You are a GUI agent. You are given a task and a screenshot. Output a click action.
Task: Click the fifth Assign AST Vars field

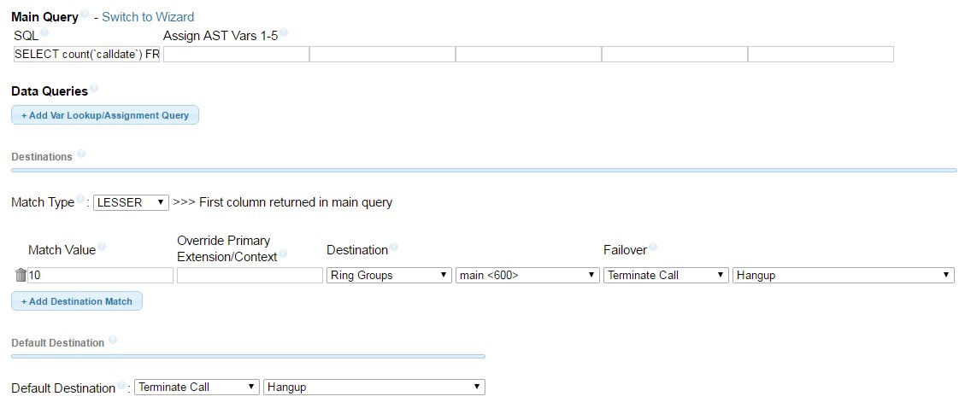(821, 54)
